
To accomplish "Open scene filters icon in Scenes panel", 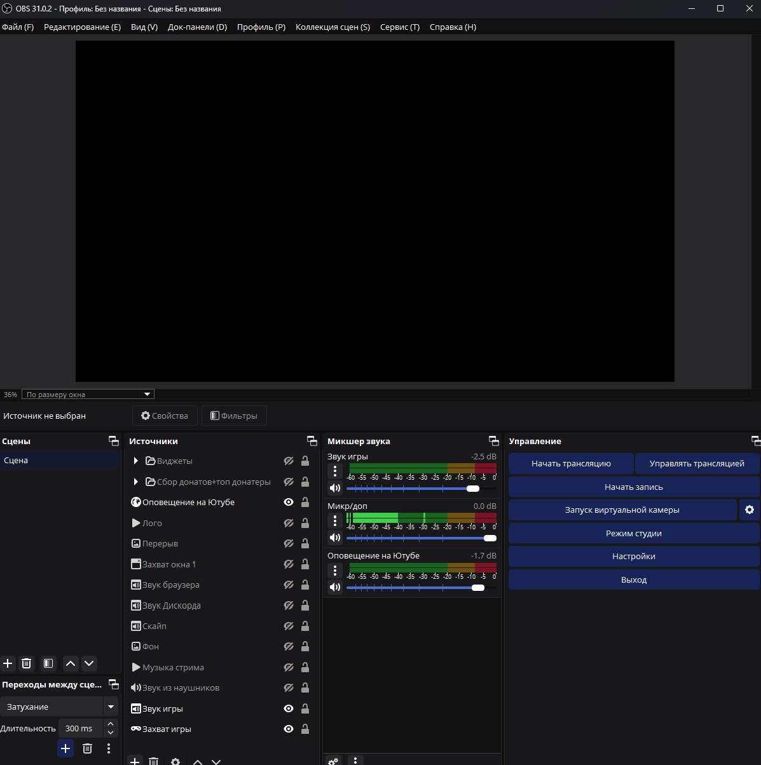I will coord(48,663).
